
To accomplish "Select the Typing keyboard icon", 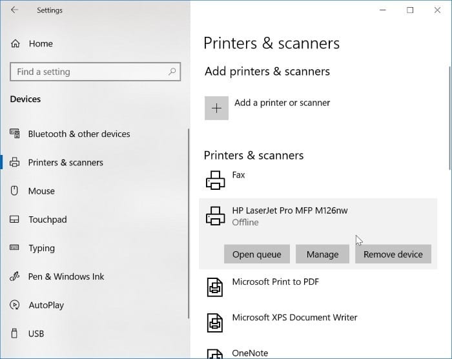I will [x=14, y=247].
